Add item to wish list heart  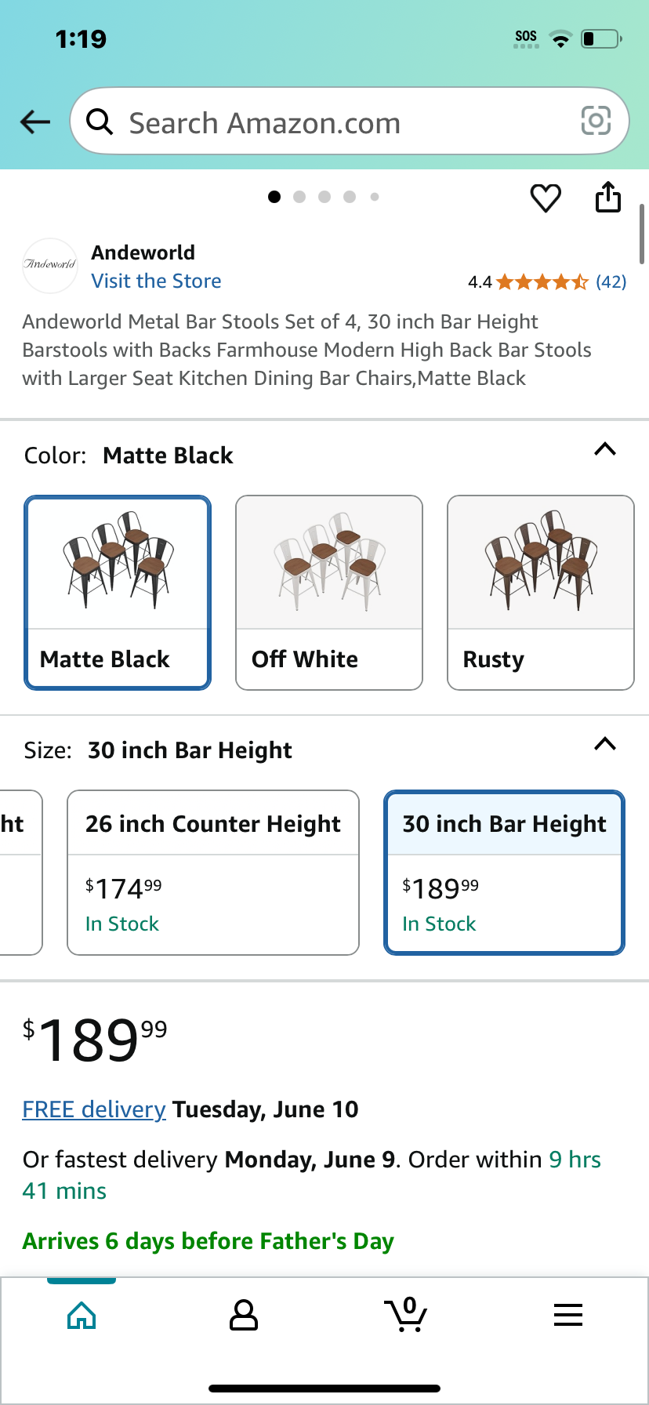coord(546,198)
